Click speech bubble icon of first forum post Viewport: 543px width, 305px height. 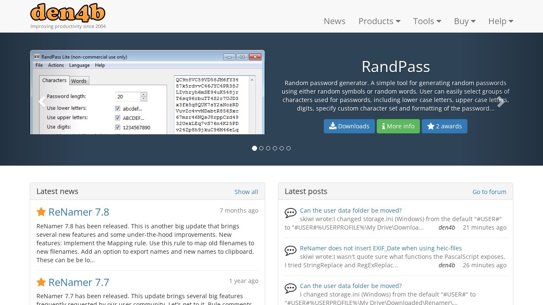click(291, 213)
